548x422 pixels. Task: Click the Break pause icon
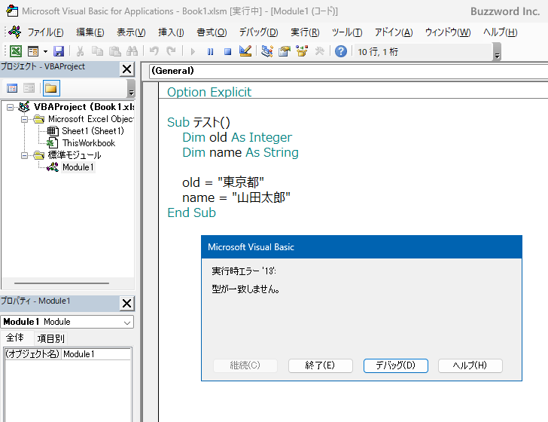(210, 52)
